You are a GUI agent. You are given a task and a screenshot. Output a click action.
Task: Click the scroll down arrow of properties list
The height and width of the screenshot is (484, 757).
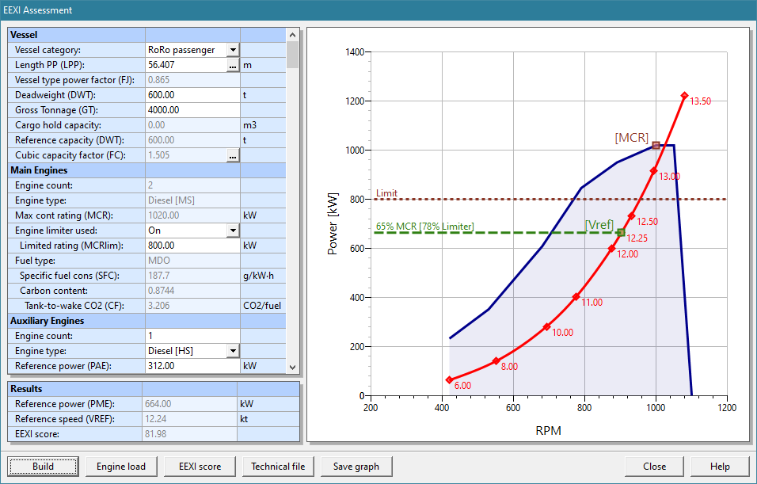pyautogui.click(x=293, y=367)
